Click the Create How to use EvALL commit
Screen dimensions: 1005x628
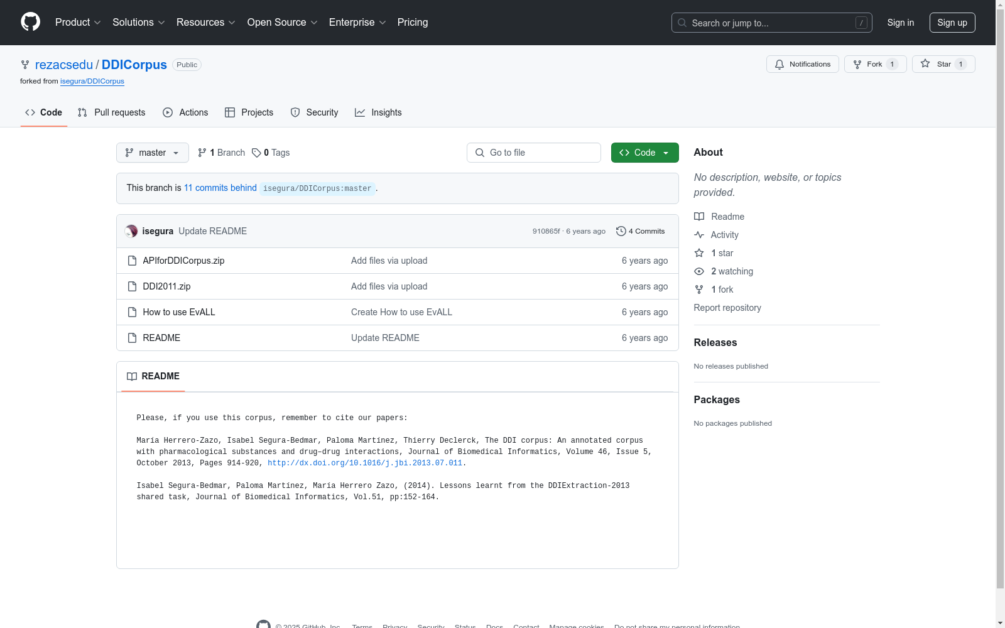[x=401, y=312]
